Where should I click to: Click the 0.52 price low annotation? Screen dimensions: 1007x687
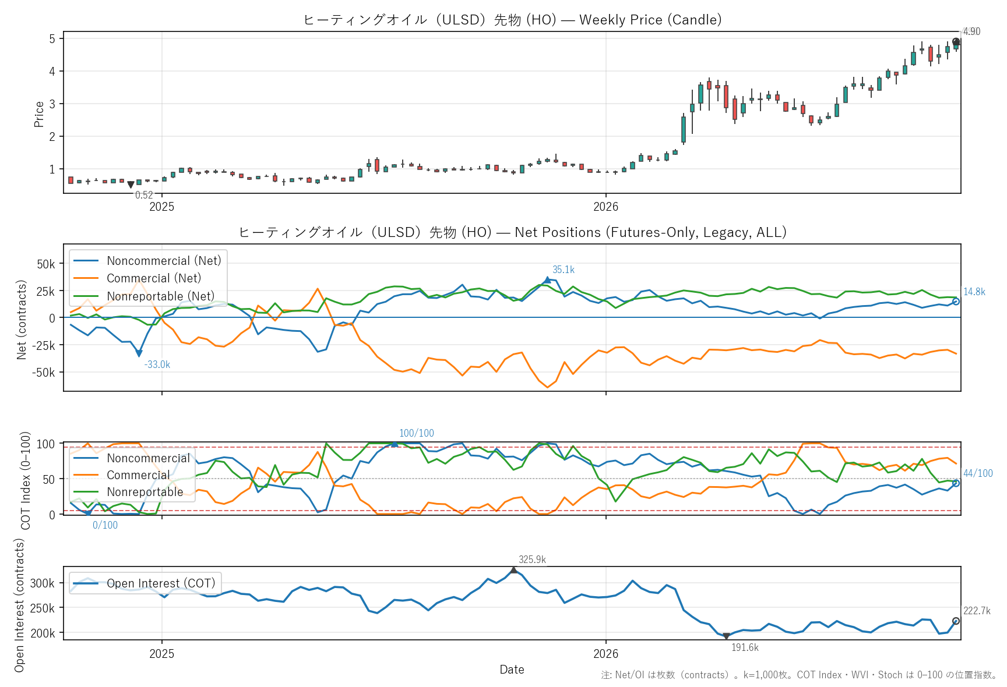(144, 195)
